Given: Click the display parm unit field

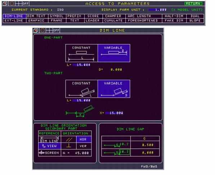Looking at the screenshot, I should pyautogui.click(x=157, y=10).
